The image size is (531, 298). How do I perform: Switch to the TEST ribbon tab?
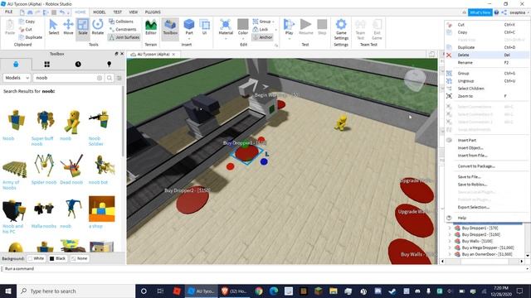click(117, 12)
